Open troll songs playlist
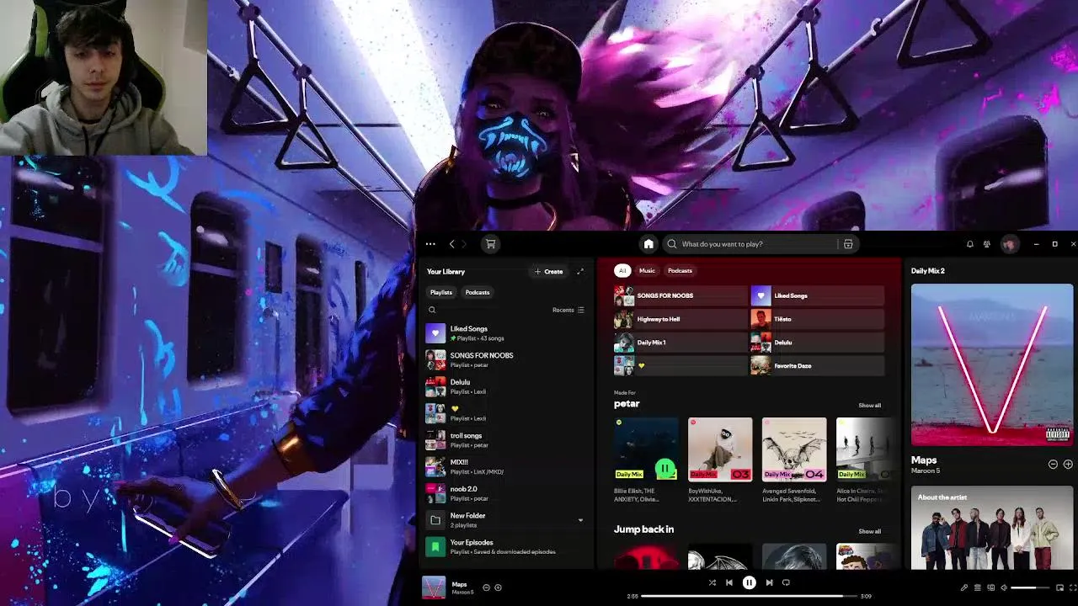Image resolution: width=1078 pixels, height=606 pixels. 505,440
